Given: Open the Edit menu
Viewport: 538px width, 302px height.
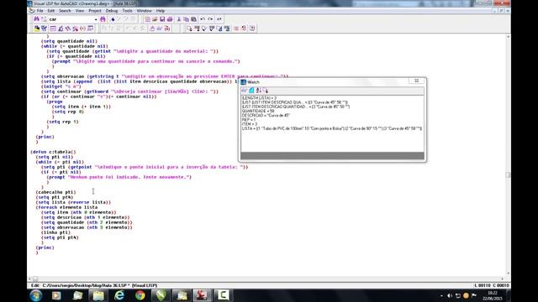Looking at the screenshot, I should coord(51,11).
